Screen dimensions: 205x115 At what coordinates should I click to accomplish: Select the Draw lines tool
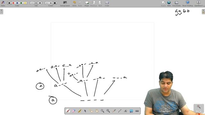pos(120,111)
